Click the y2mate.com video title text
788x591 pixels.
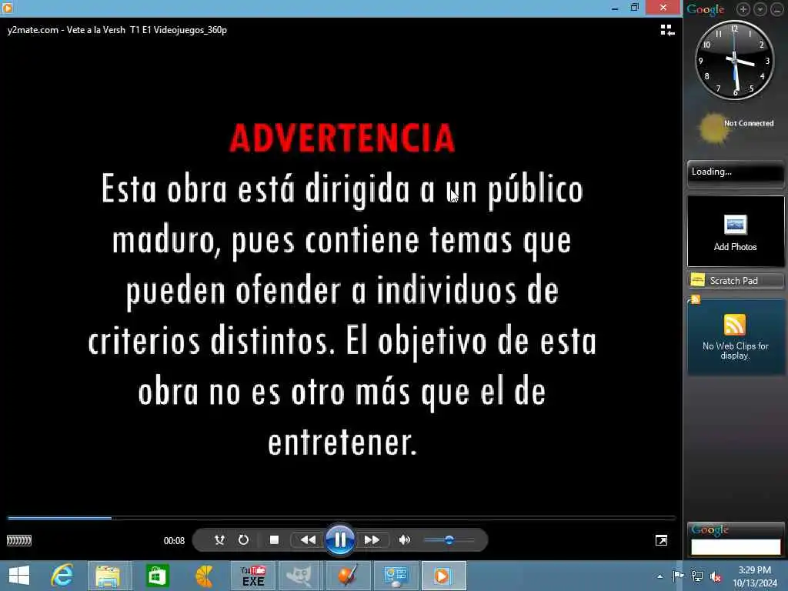point(117,30)
